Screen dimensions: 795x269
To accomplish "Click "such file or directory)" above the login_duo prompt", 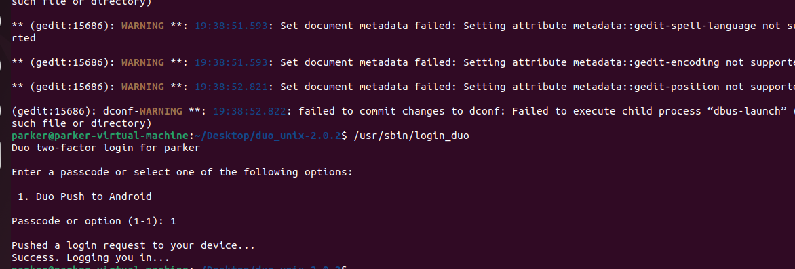I will pyautogui.click(x=81, y=123).
